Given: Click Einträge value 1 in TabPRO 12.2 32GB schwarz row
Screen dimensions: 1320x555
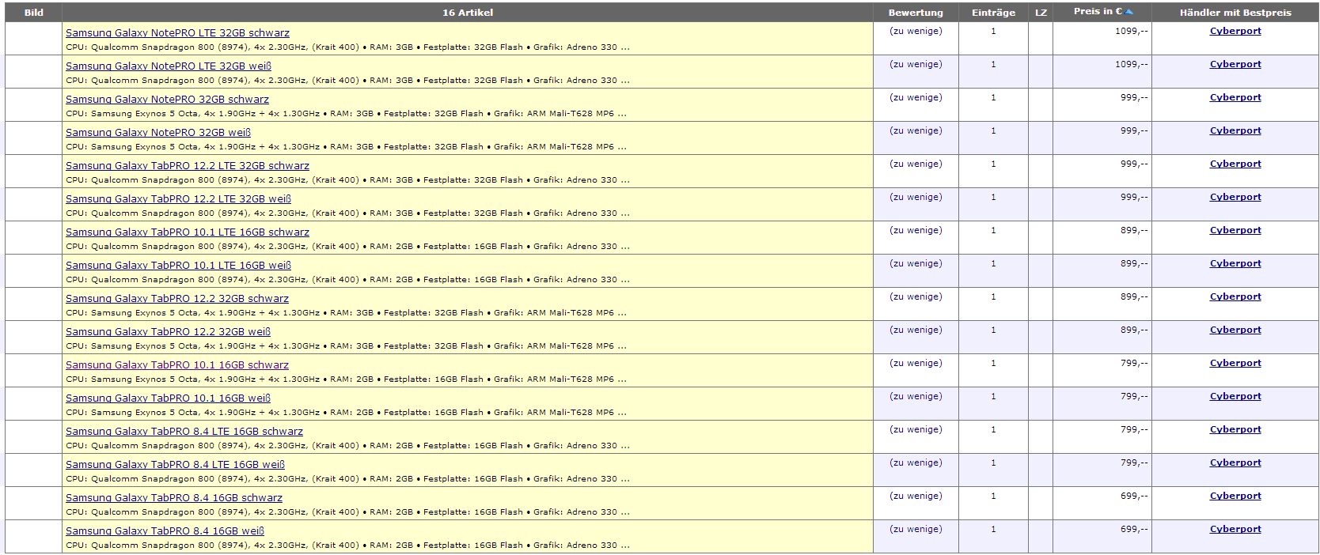Looking at the screenshot, I should point(993,297).
